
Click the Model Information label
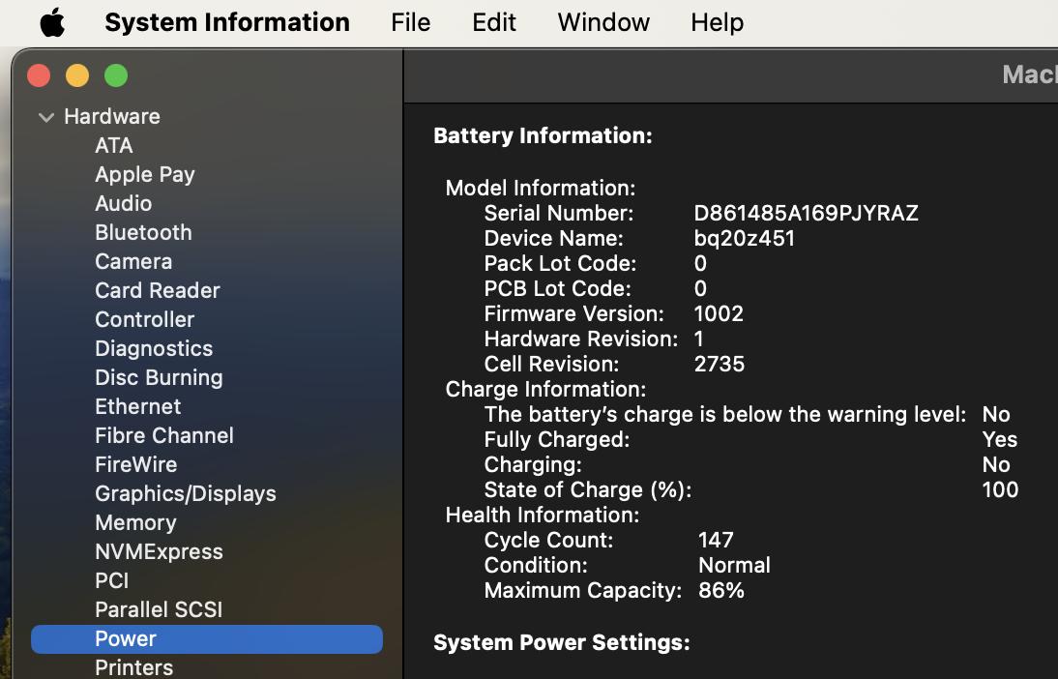(541, 188)
